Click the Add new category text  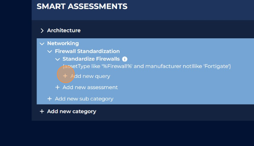(72, 111)
